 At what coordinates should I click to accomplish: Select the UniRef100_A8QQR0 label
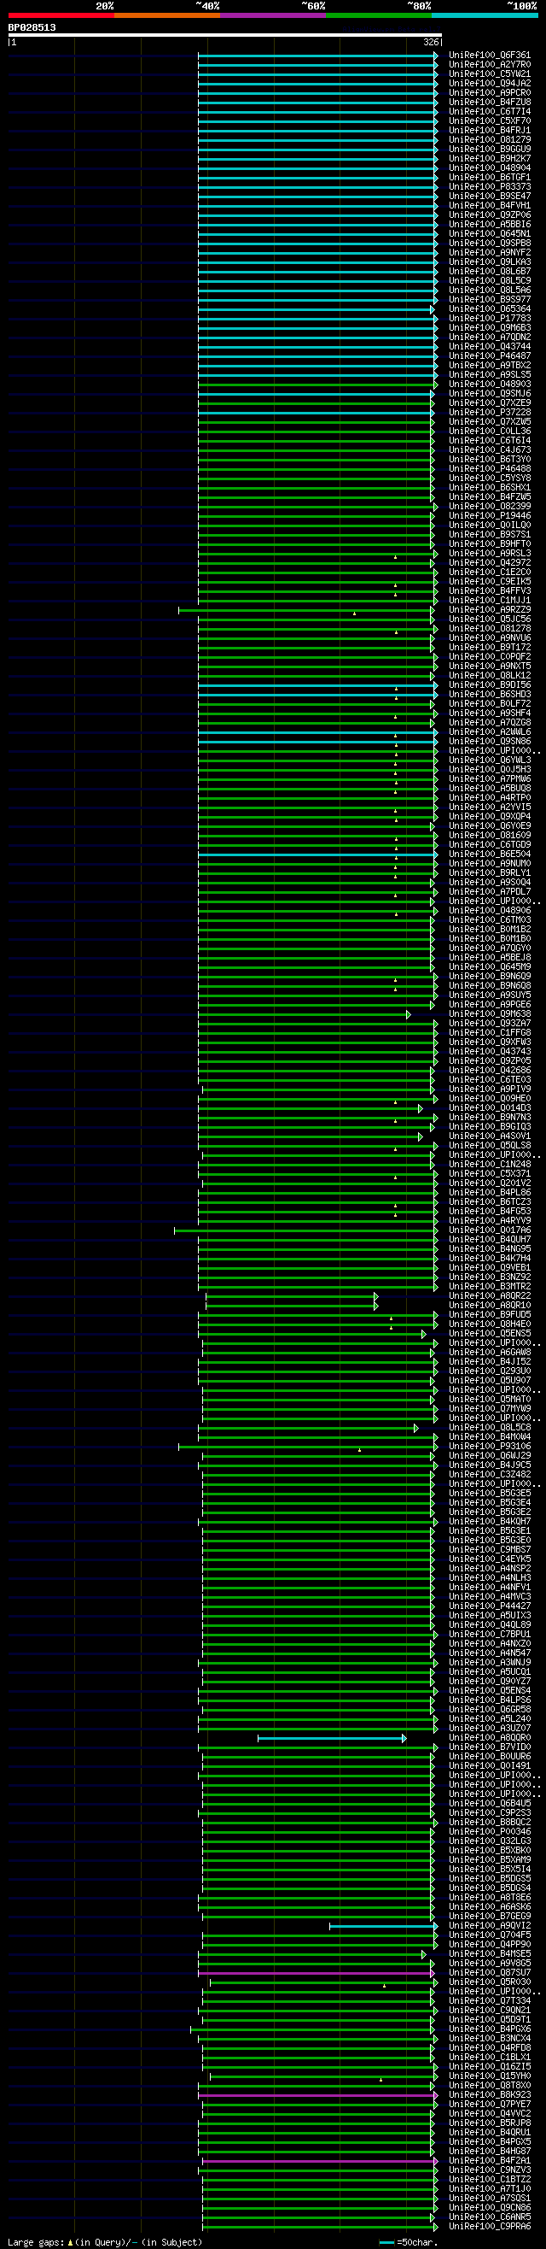[490, 1738]
